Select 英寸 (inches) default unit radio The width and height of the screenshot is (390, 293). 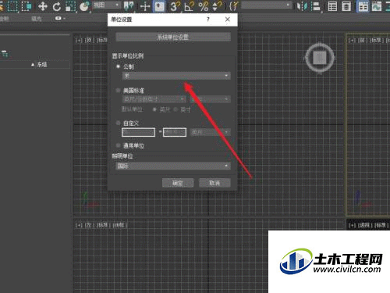[175, 109]
